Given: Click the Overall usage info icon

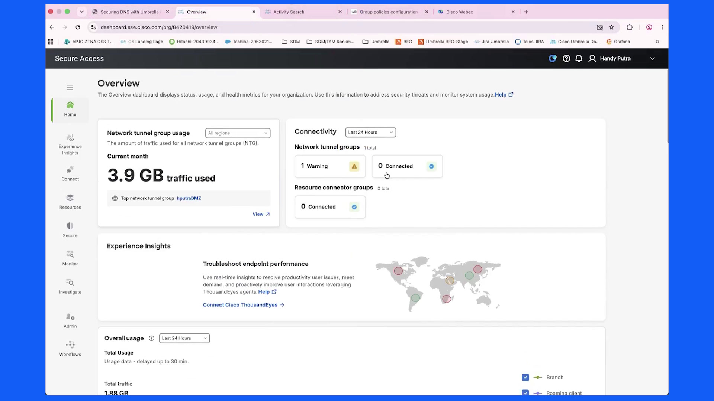Looking at the screenshot, I should pos(151,338).
